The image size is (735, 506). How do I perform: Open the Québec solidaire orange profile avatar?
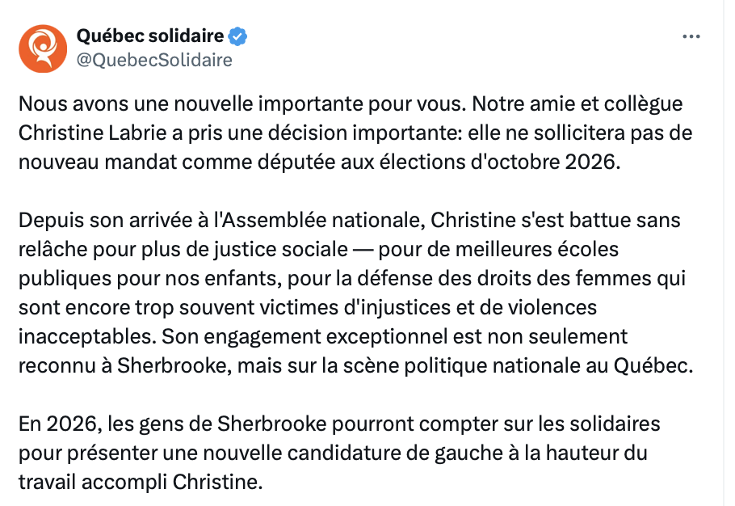coord(43,48)
